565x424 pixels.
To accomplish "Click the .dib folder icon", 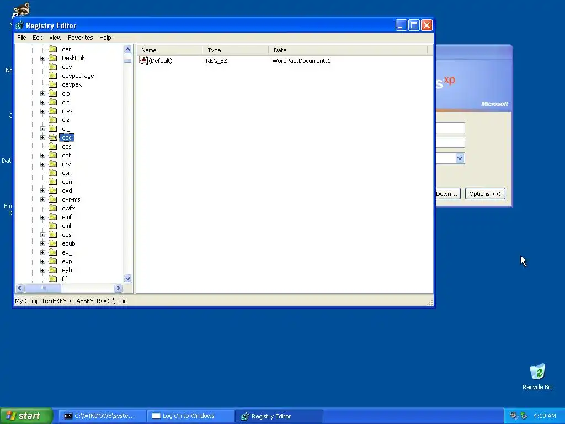I will point(52,93).
